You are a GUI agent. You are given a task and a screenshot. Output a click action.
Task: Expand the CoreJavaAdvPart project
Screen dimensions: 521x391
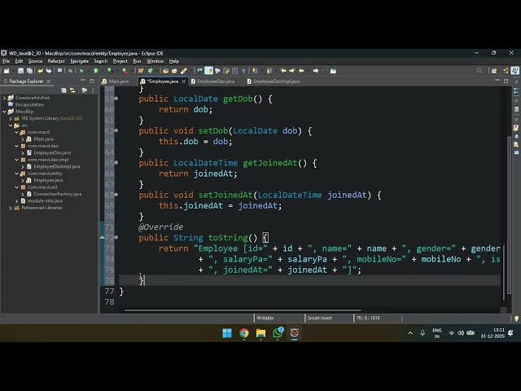click(4, 98)
